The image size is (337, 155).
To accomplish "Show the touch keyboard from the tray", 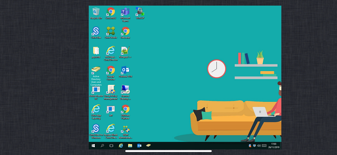I will tap(264, 145).
